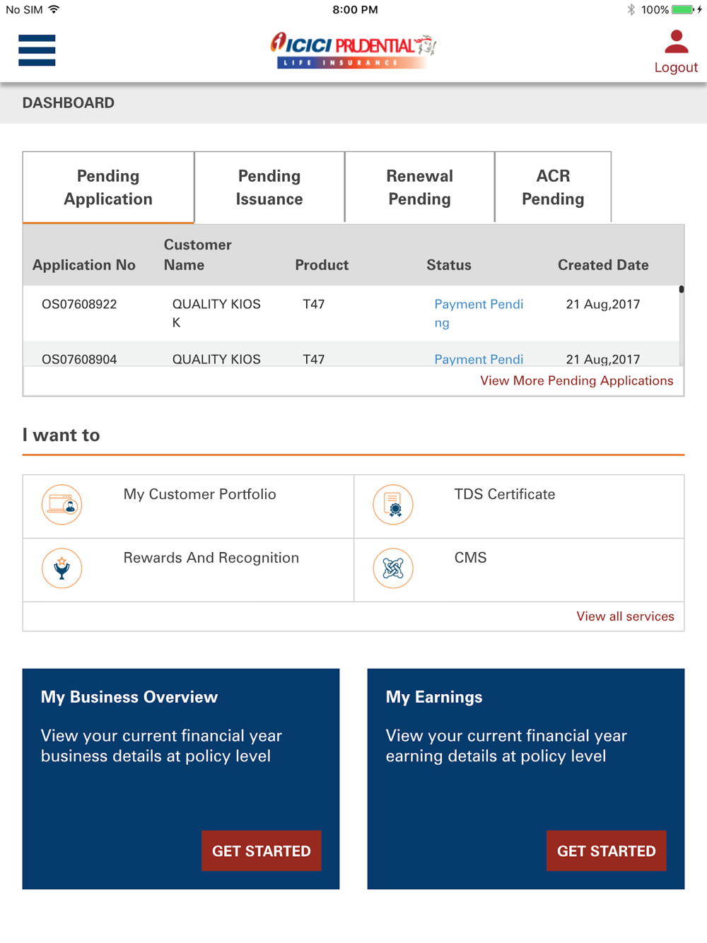
Task: Select Rewards And Recognition label
Action: pyautogui.click(x=211, y=558)
